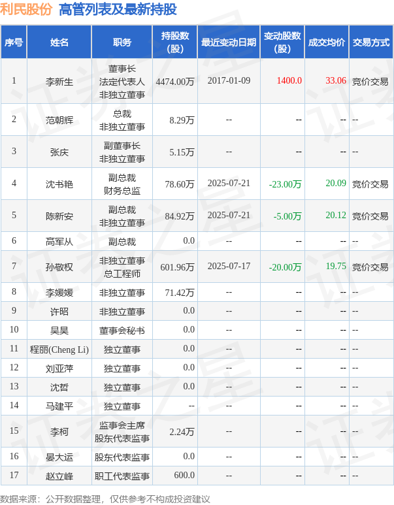
Task: Click the green value -20.00万
Action: (285, 267)
